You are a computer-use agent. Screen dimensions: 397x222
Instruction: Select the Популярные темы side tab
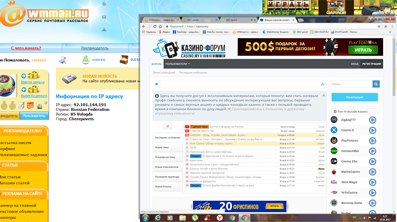click(168, 157)
